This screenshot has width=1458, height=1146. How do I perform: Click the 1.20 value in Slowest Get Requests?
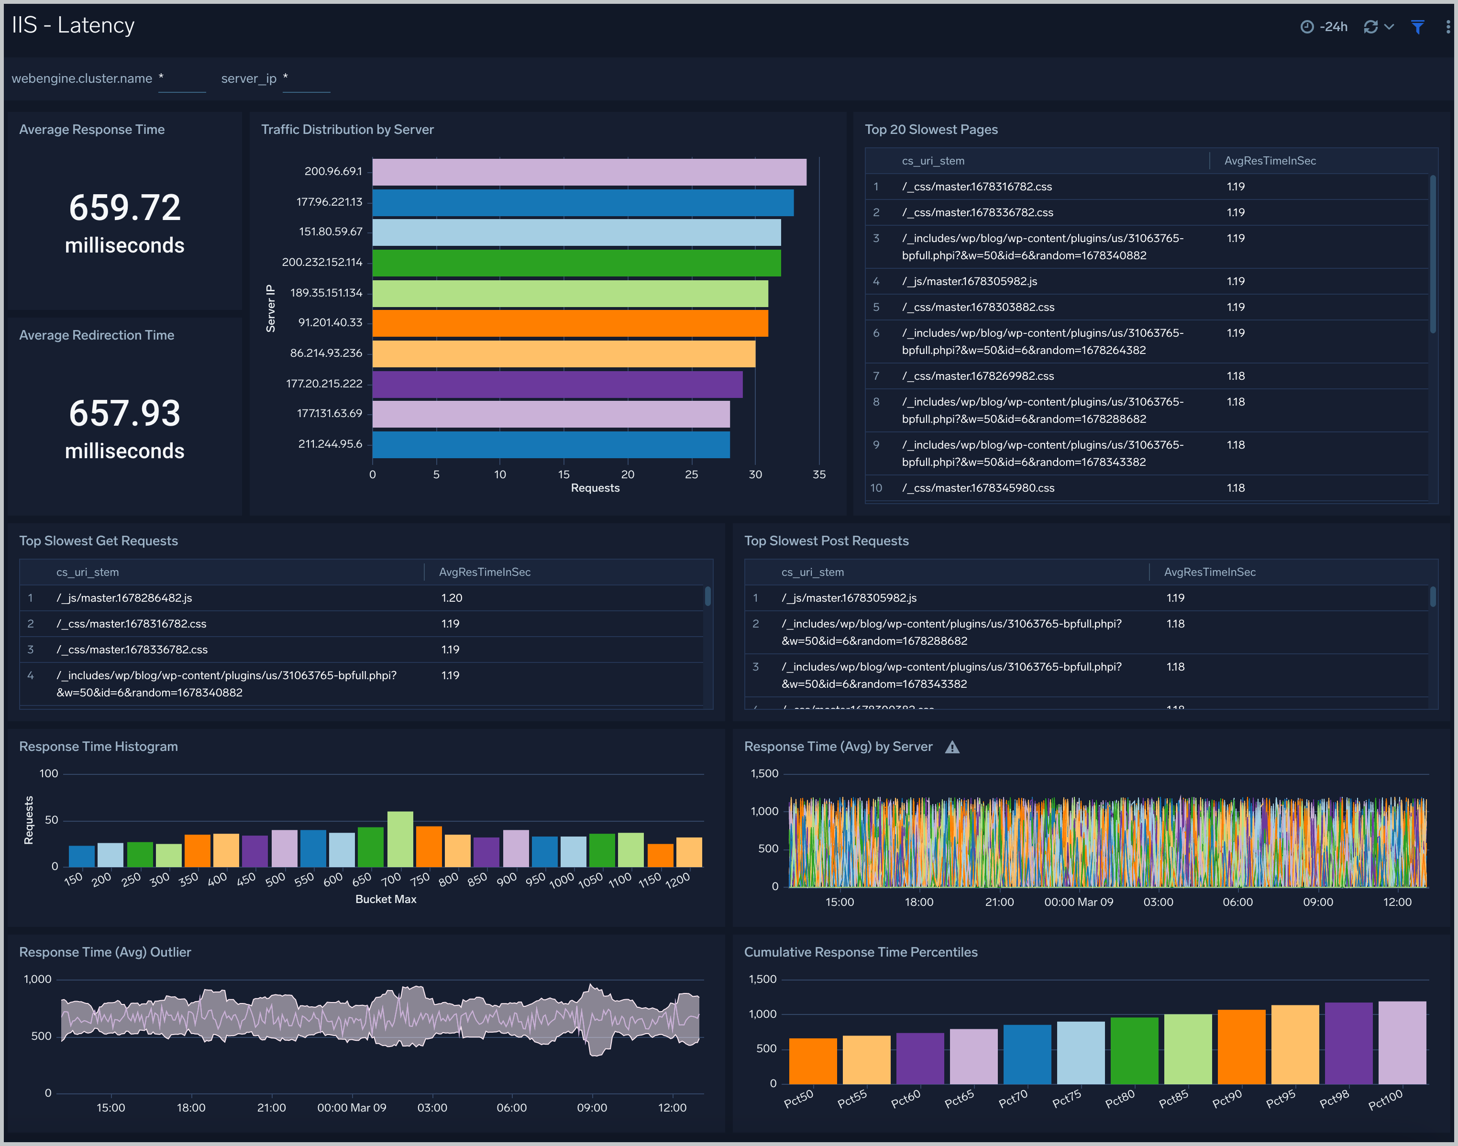pyautogui.click(x=452, y=598)
